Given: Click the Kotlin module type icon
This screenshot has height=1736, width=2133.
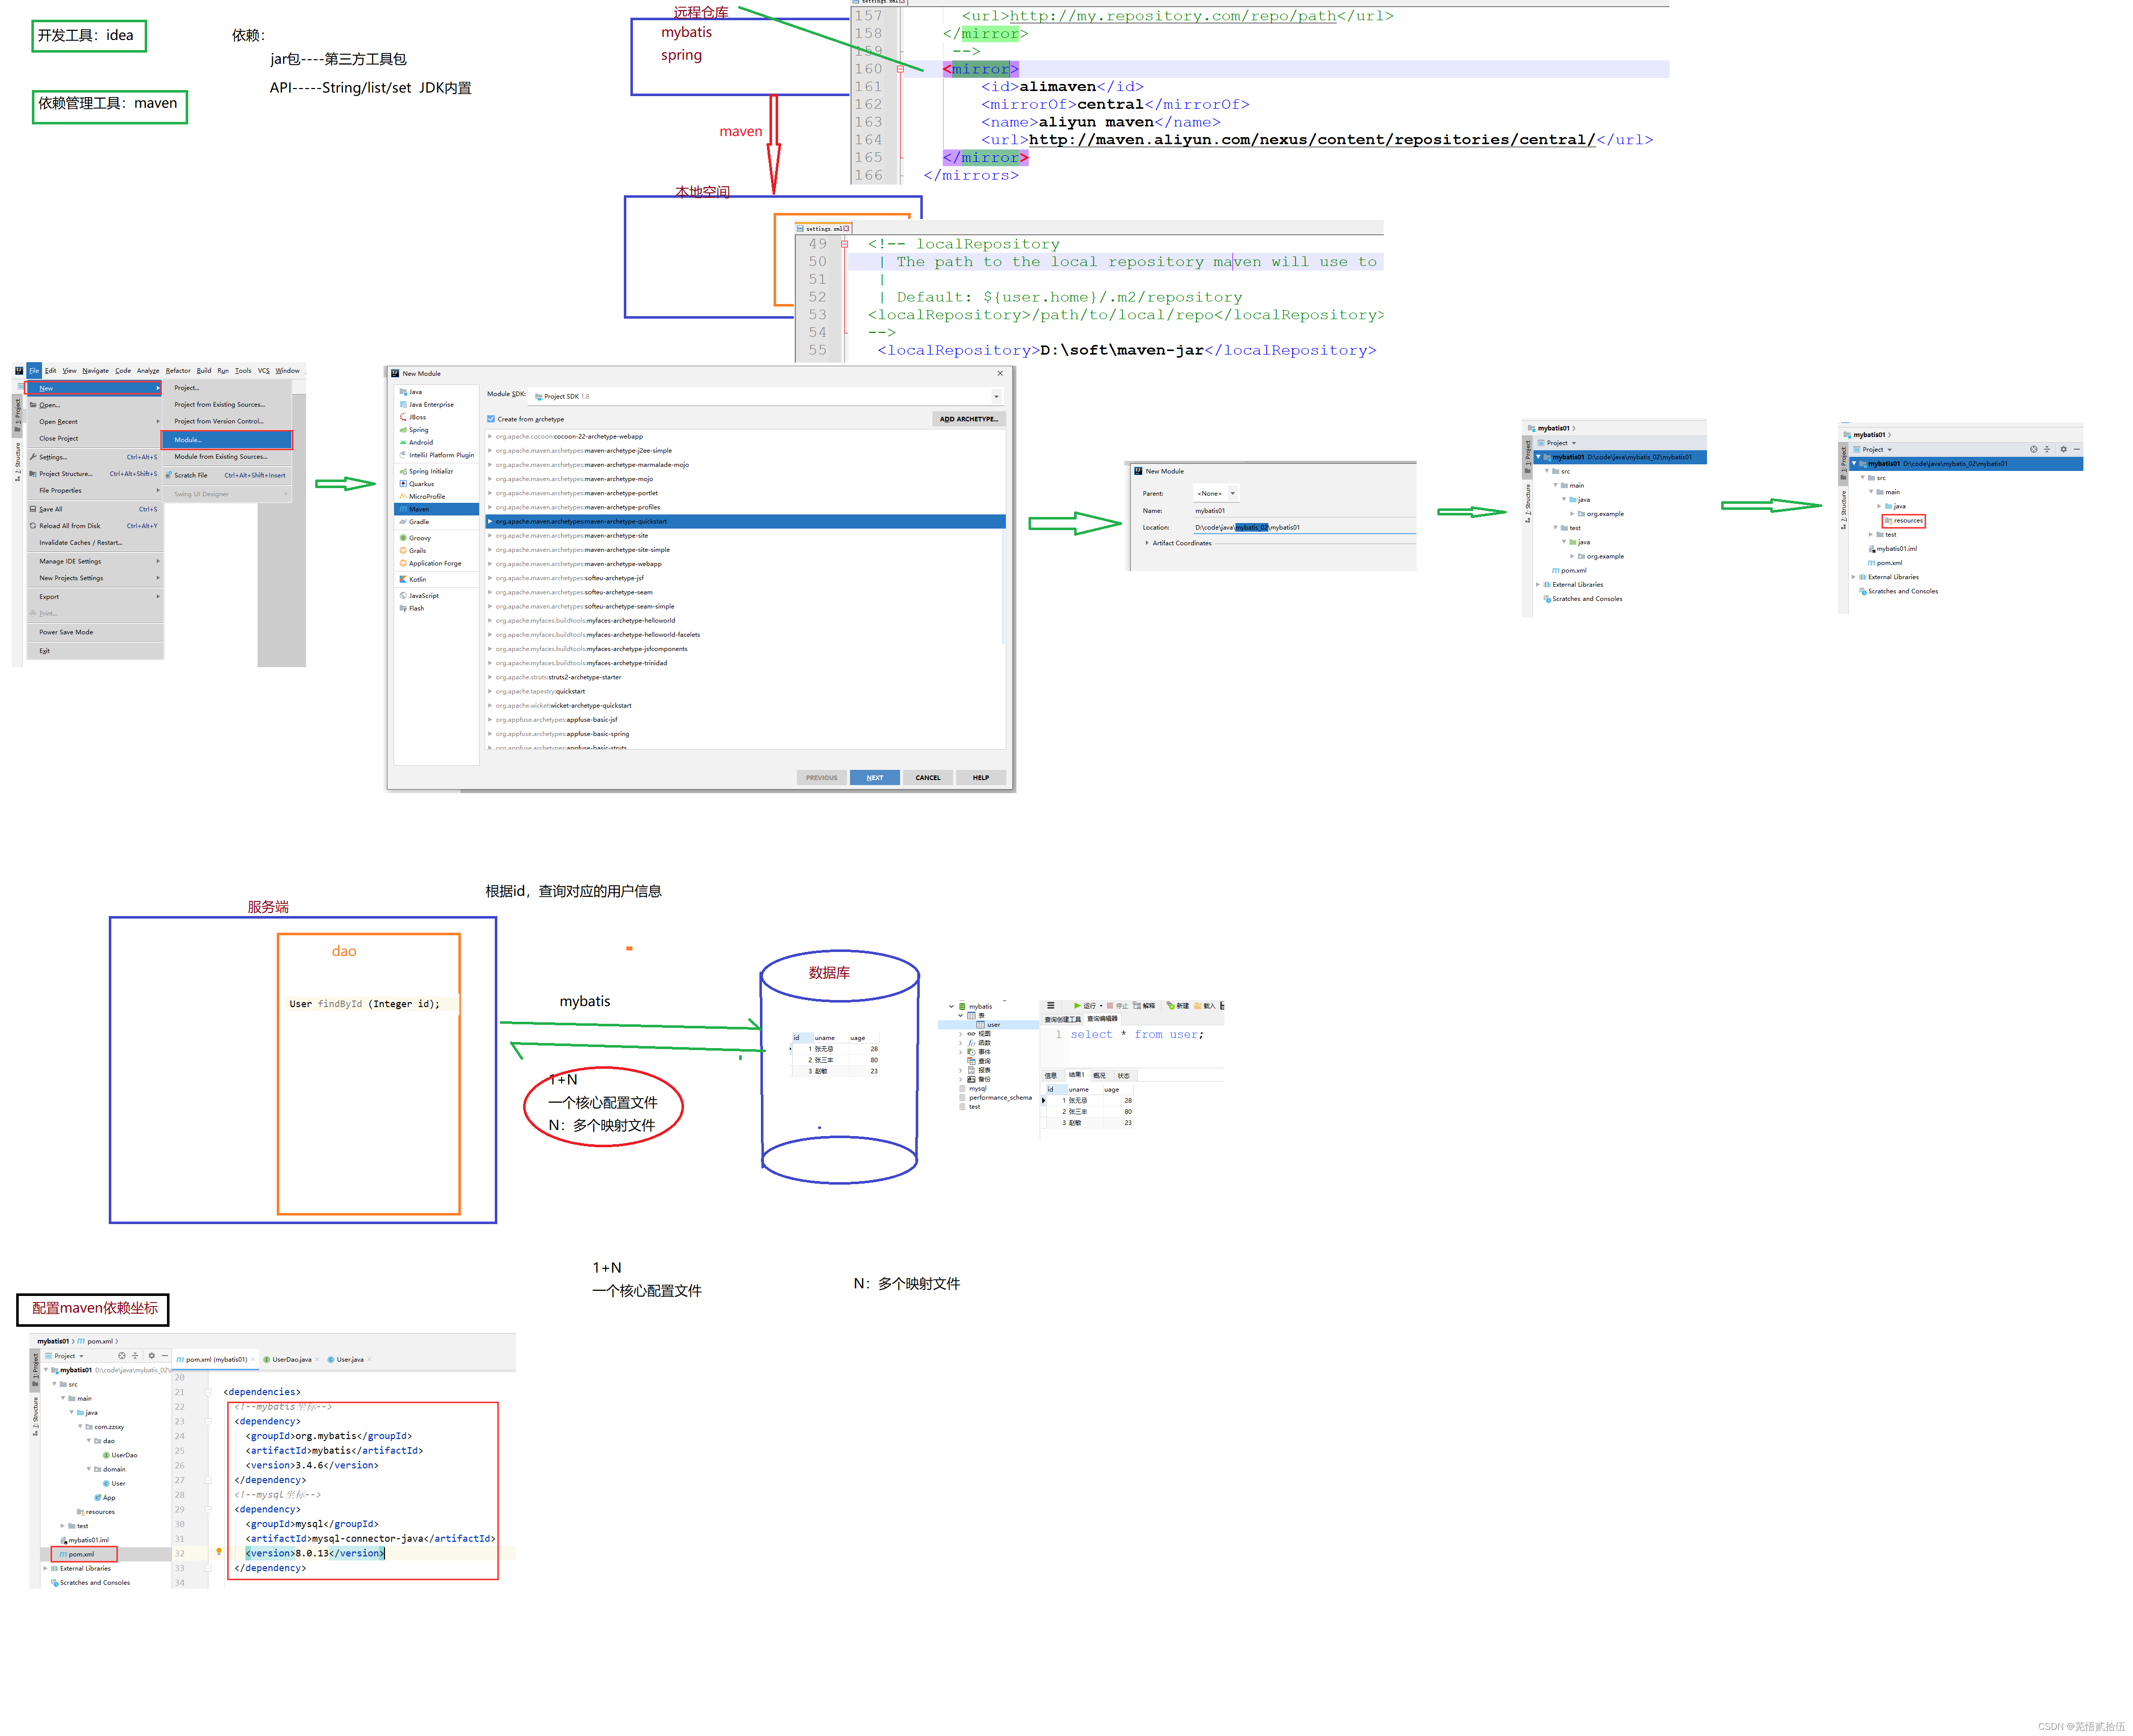Looking at the screenshot, I should (403, 579).
